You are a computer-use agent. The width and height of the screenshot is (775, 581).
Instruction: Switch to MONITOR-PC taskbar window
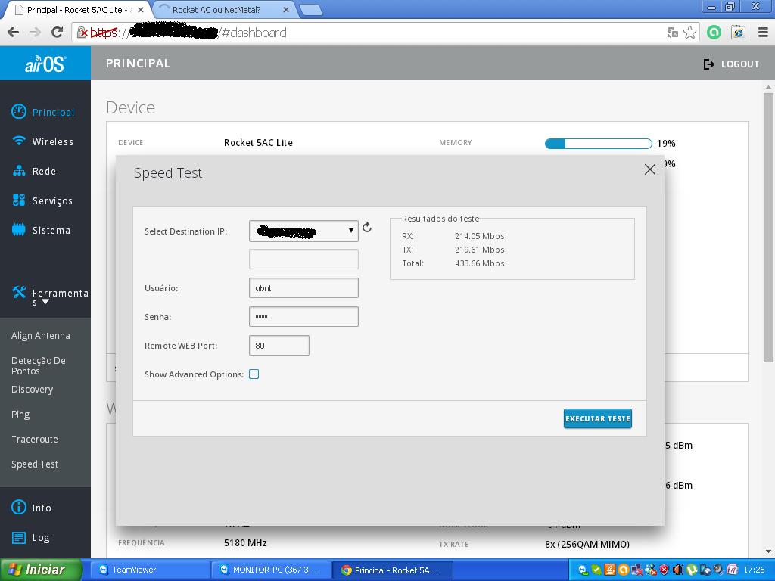(272, 570)
